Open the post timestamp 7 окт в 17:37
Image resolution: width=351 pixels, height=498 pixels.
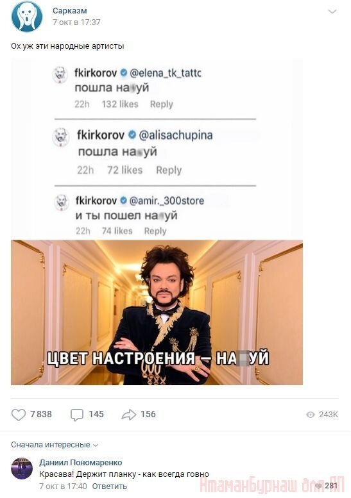pyautogui.click(x=76, y=22)
